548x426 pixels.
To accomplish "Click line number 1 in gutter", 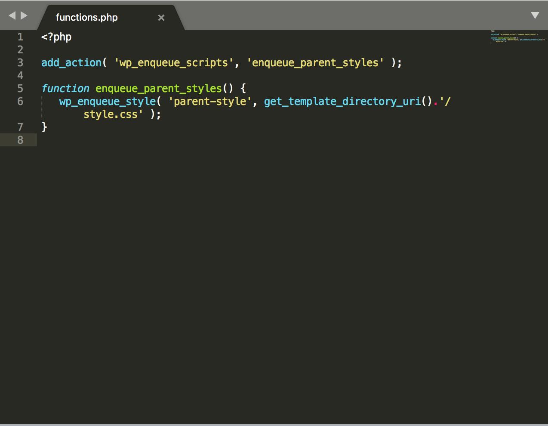I will [x=20, y=37].
